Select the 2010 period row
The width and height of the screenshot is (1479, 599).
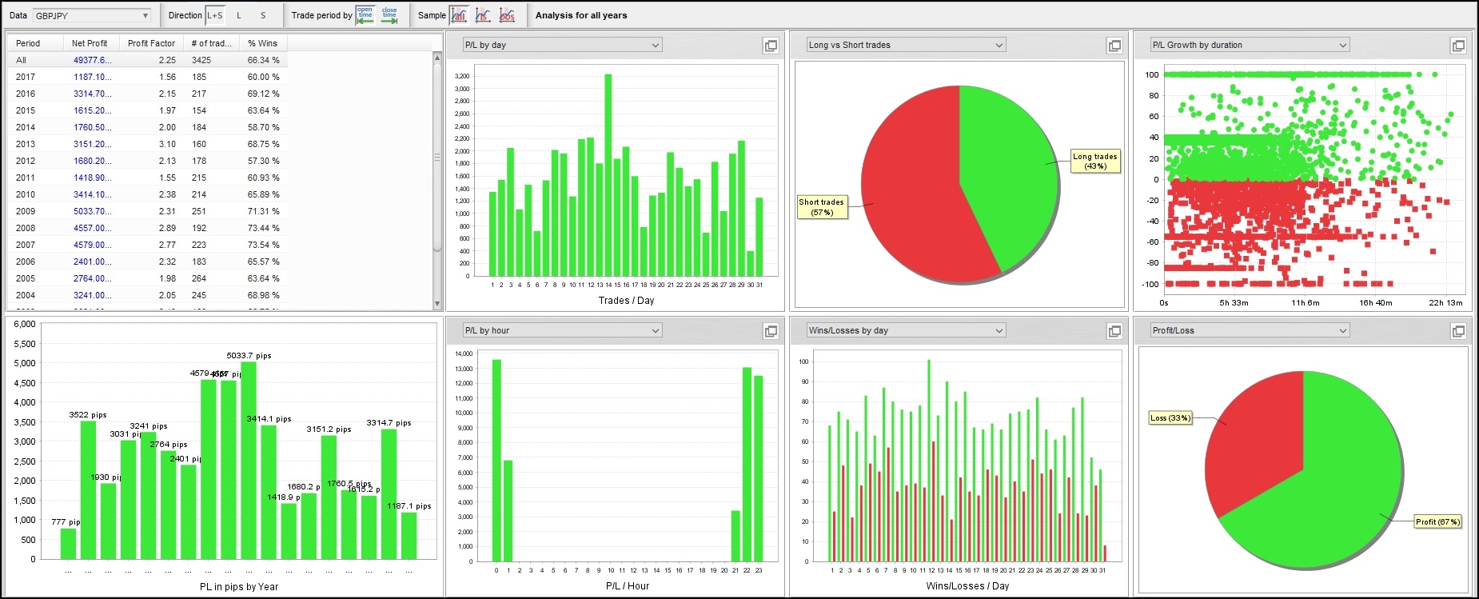point(148,194)
